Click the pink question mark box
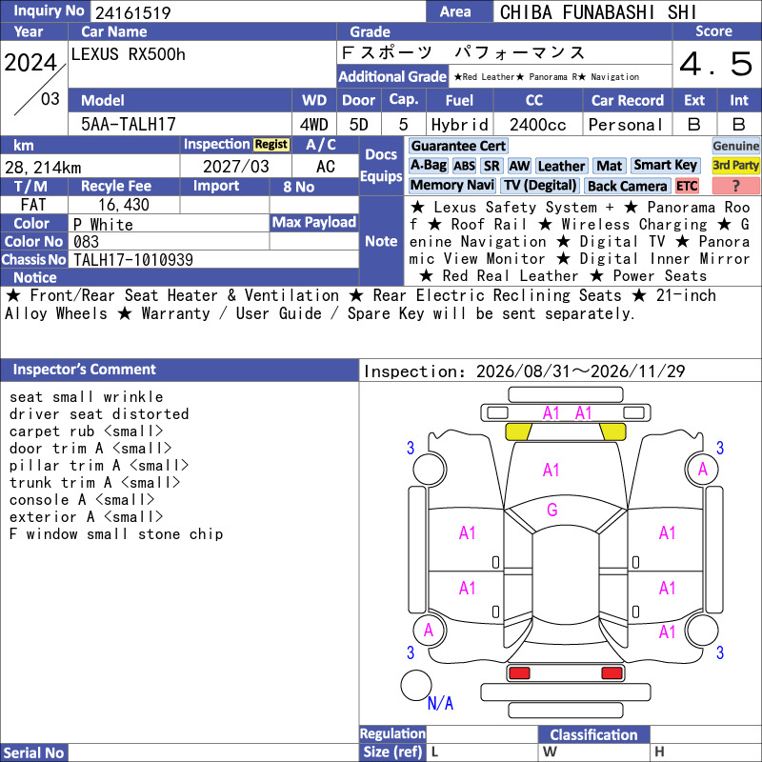The height and width of the screenshot is (762, 762). 735,186
